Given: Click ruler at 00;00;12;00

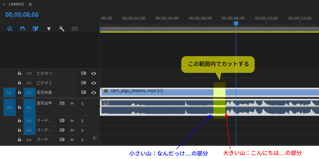Looking at the screenshot, I should [300, 18].
